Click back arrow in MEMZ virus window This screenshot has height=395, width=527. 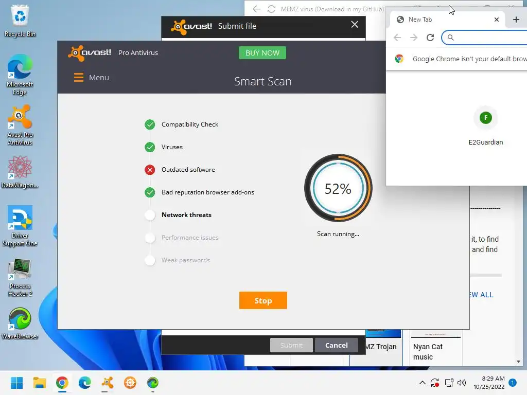(256, 9)
